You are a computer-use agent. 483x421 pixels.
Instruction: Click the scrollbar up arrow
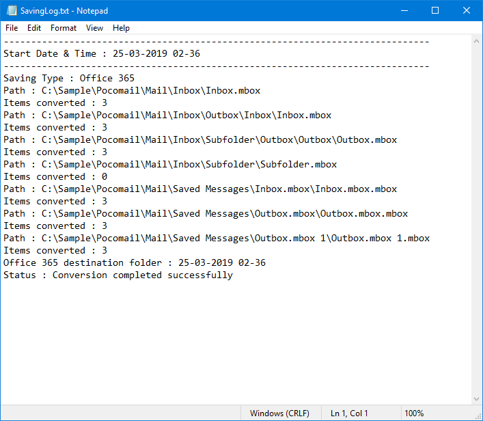click(476, 41)
